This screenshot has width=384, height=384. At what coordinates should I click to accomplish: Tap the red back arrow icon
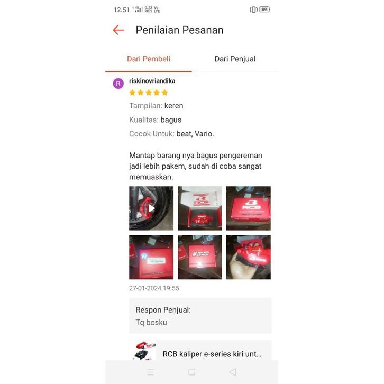[118, 30]
